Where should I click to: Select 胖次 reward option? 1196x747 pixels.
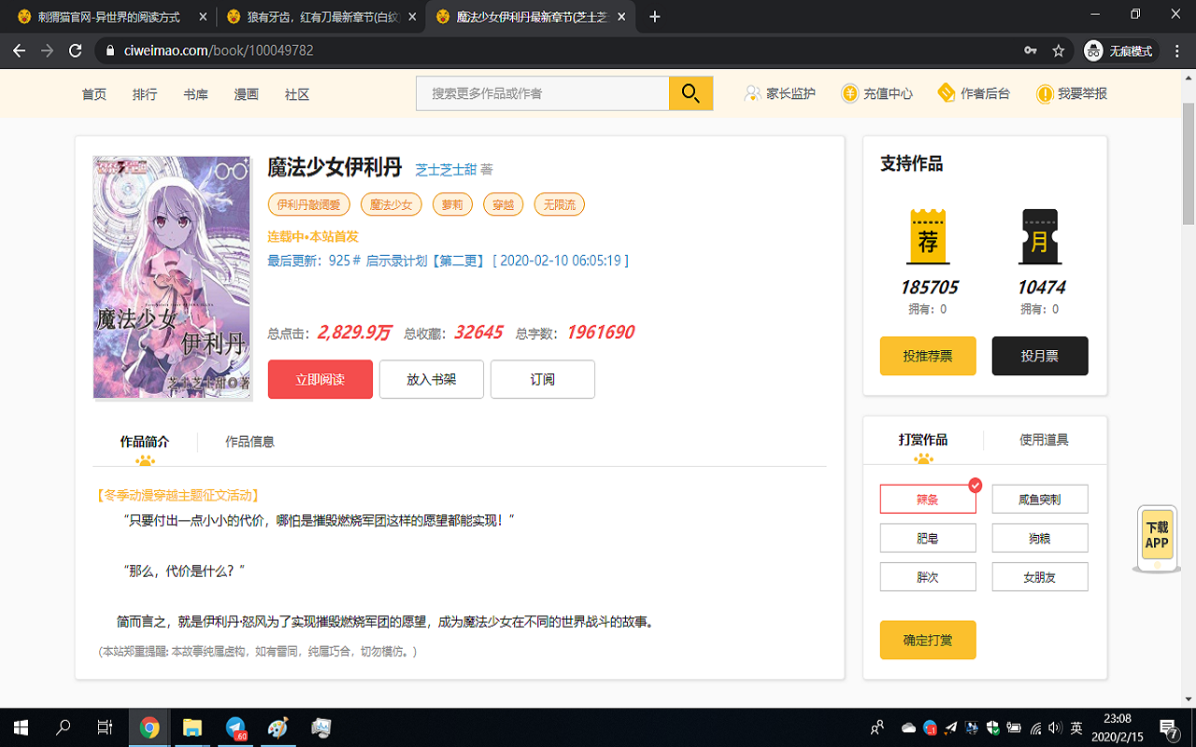pos(928,577)
